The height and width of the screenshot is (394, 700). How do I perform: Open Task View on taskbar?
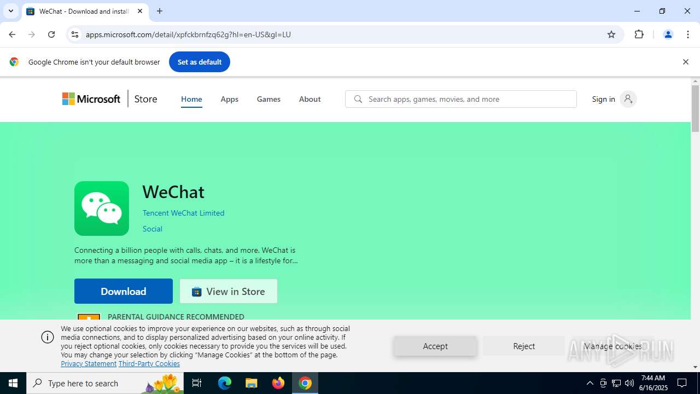point(197,383)
